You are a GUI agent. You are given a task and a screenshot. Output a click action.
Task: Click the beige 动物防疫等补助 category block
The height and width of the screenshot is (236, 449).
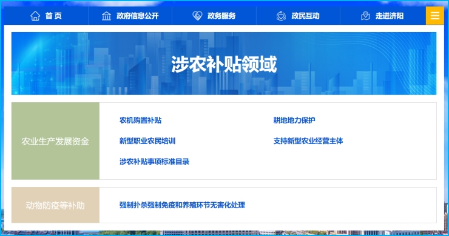(x=55, y=205)
